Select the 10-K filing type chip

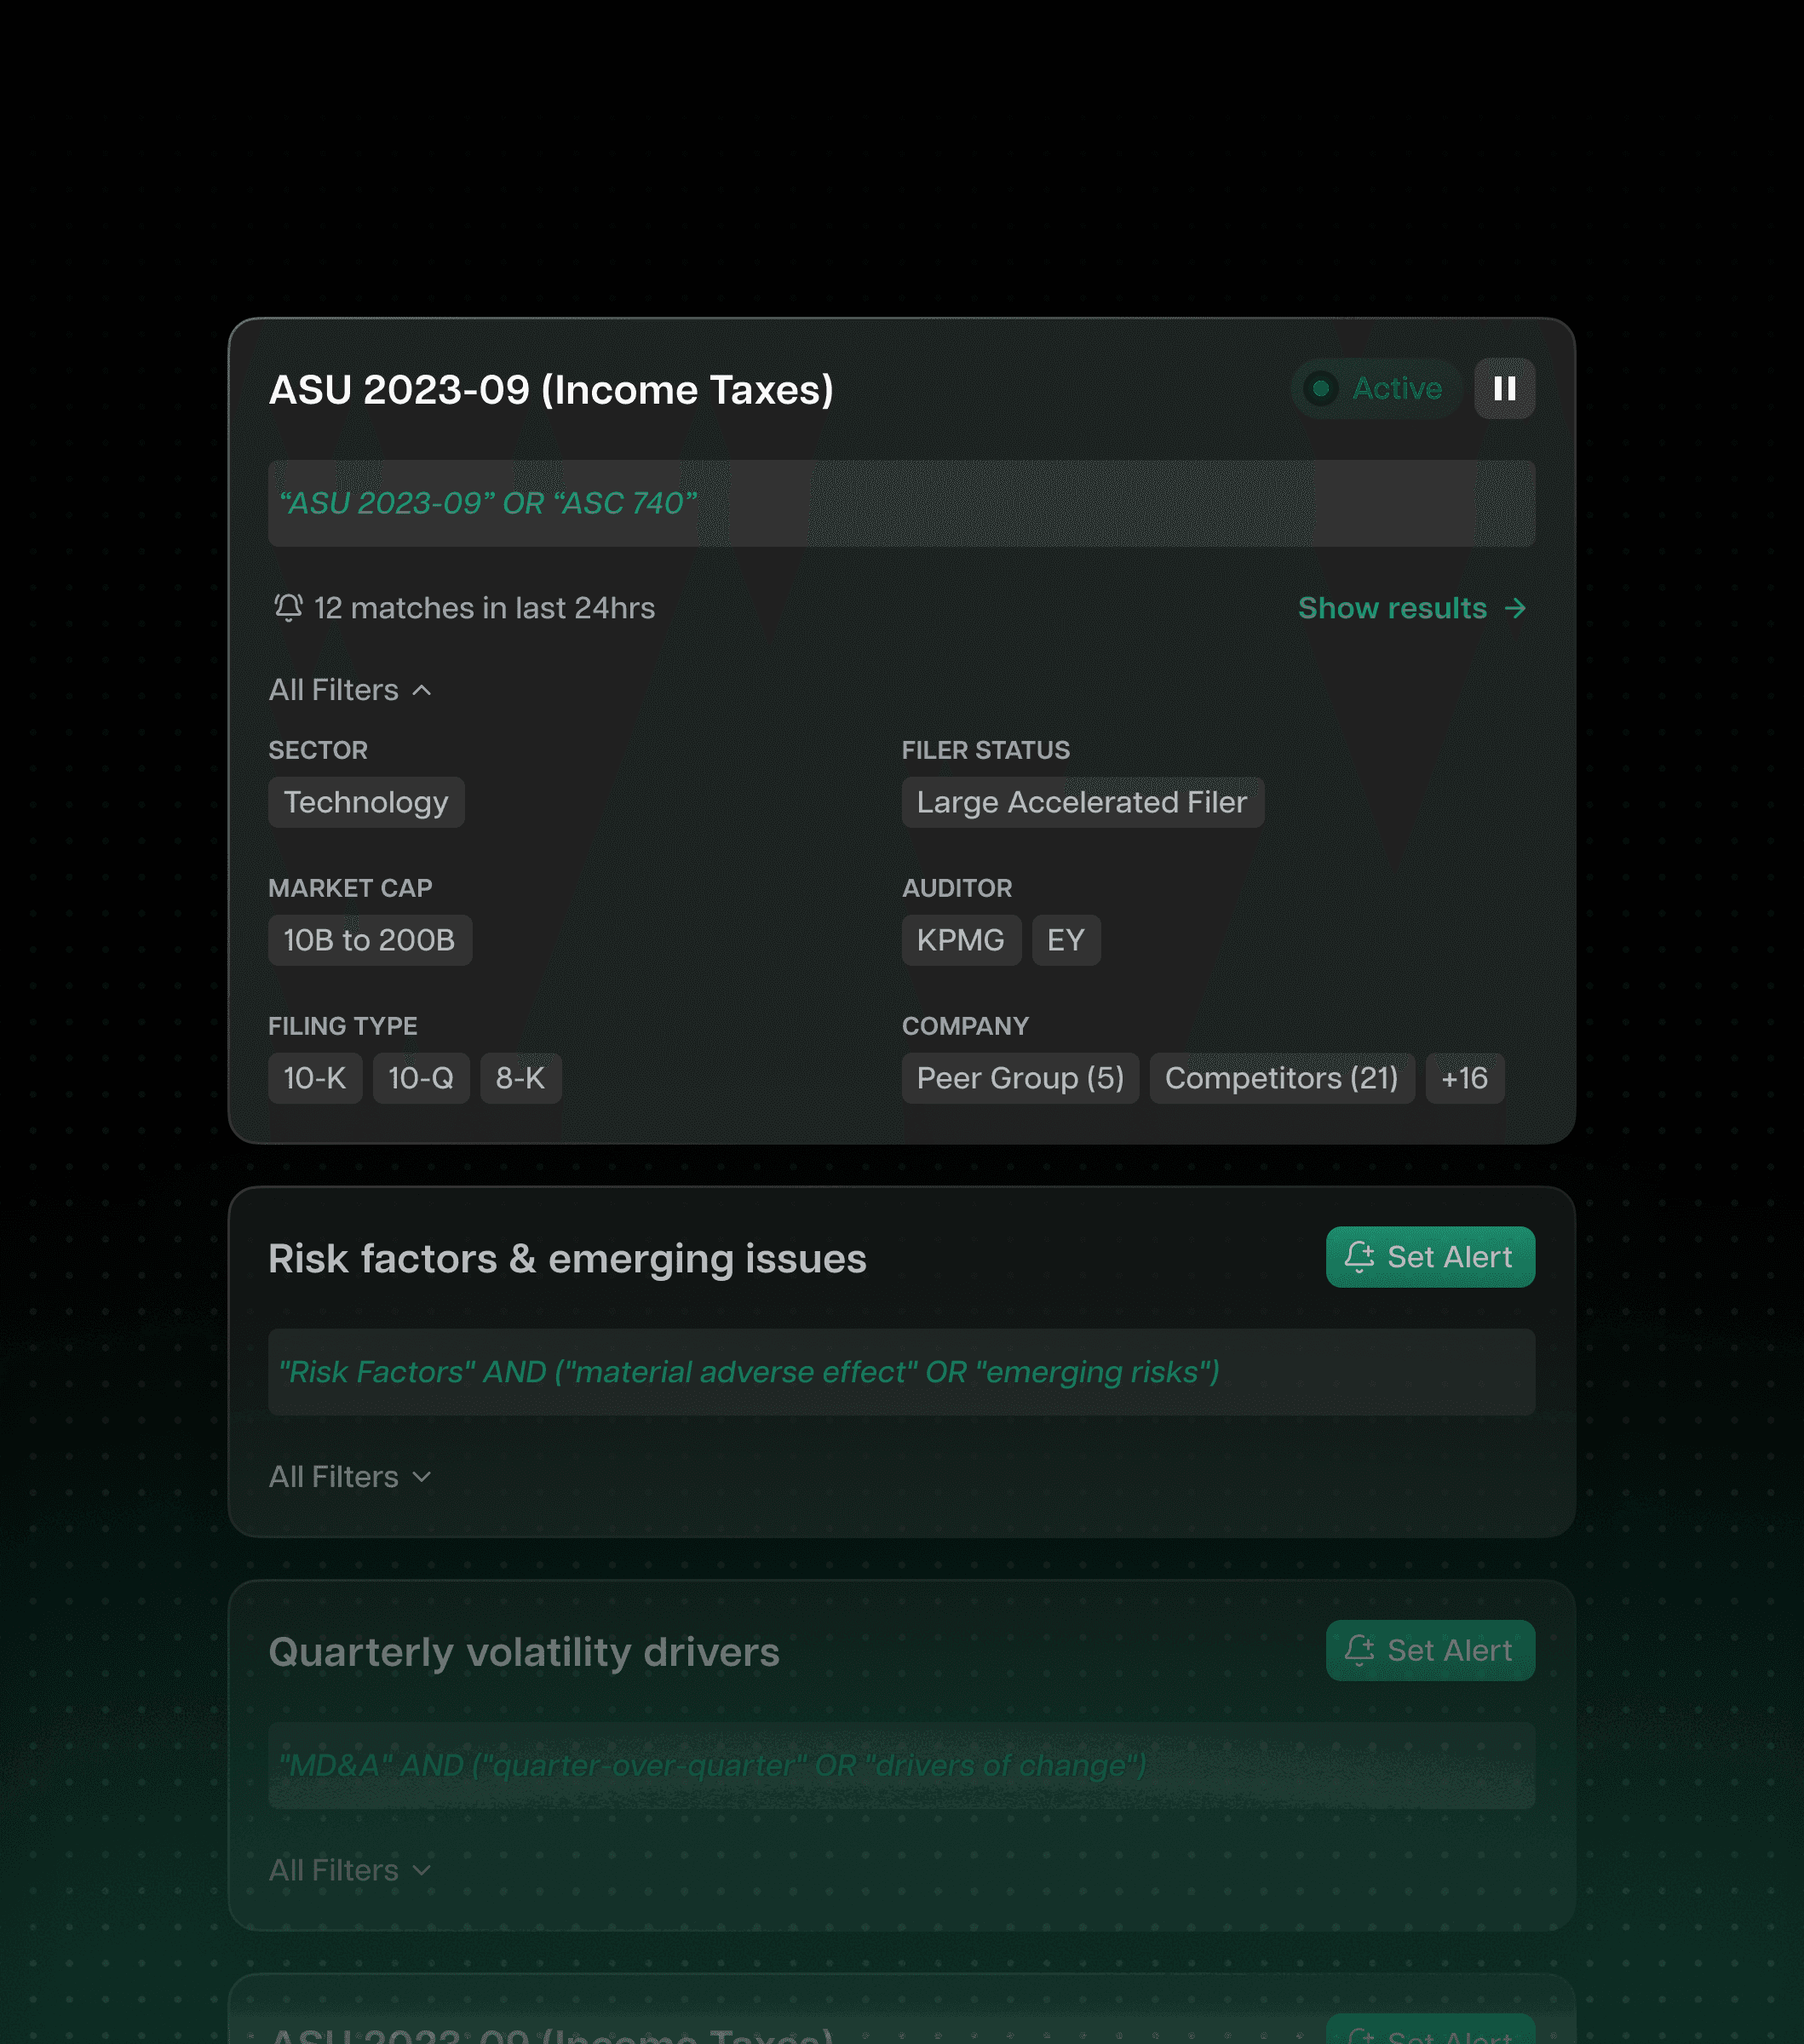point(314,1078)
